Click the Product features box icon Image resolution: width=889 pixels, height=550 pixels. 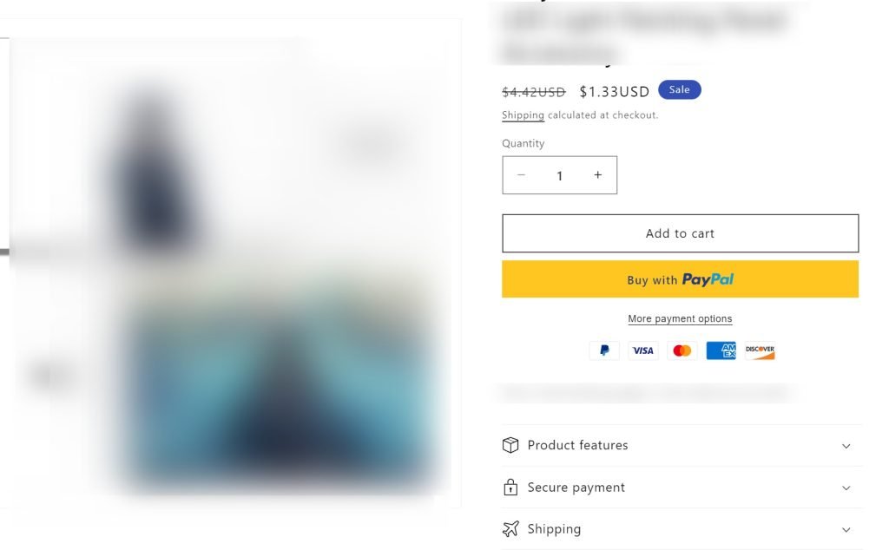point(510,445)
